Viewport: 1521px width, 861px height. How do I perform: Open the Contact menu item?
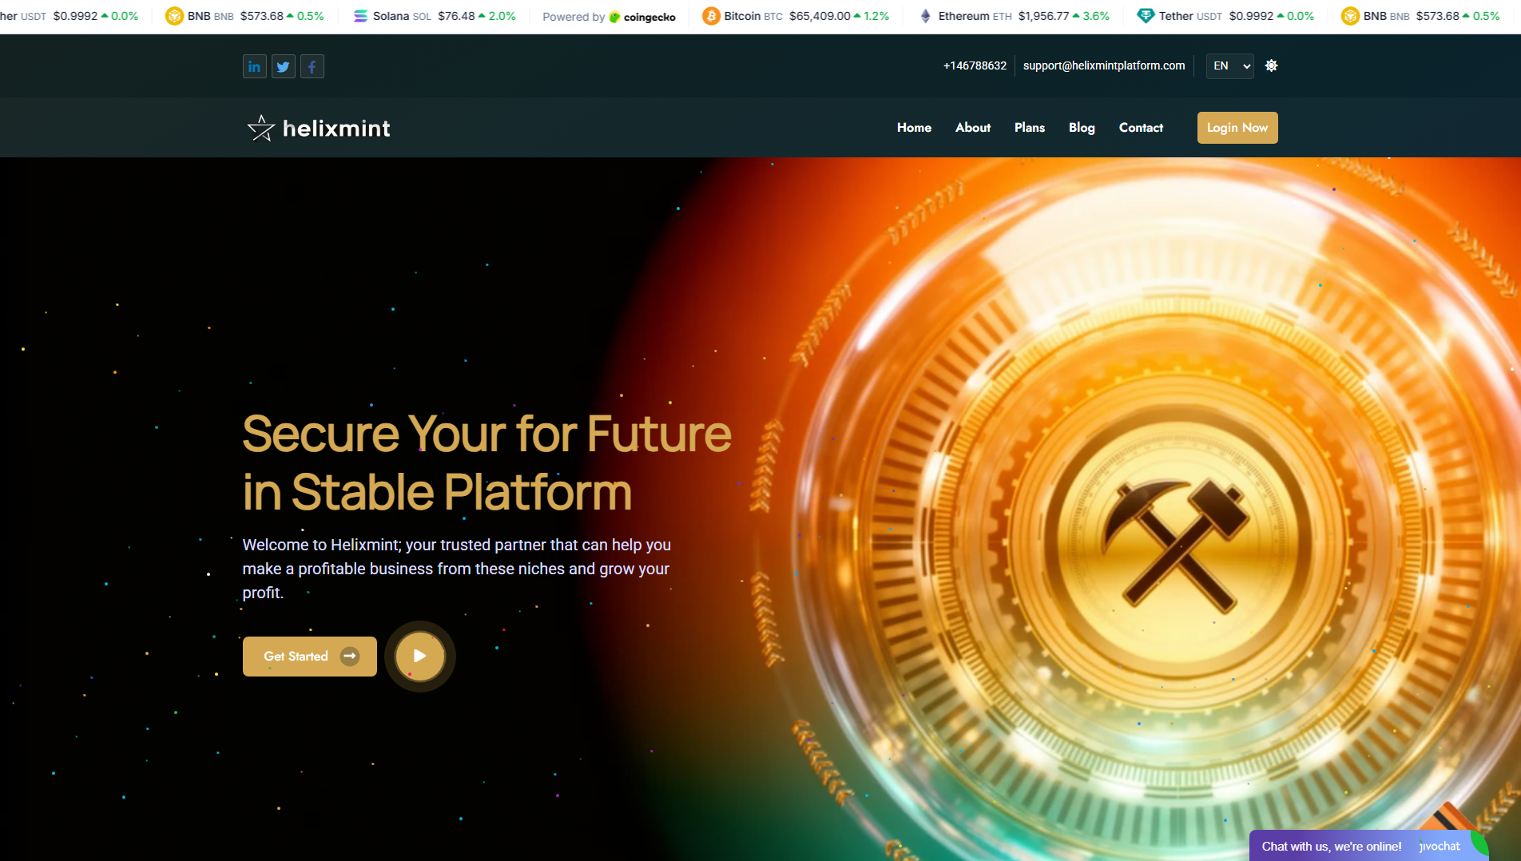coord(1141,128)
